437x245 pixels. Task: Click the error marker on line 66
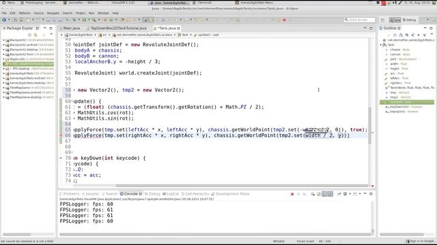[61, 135]
